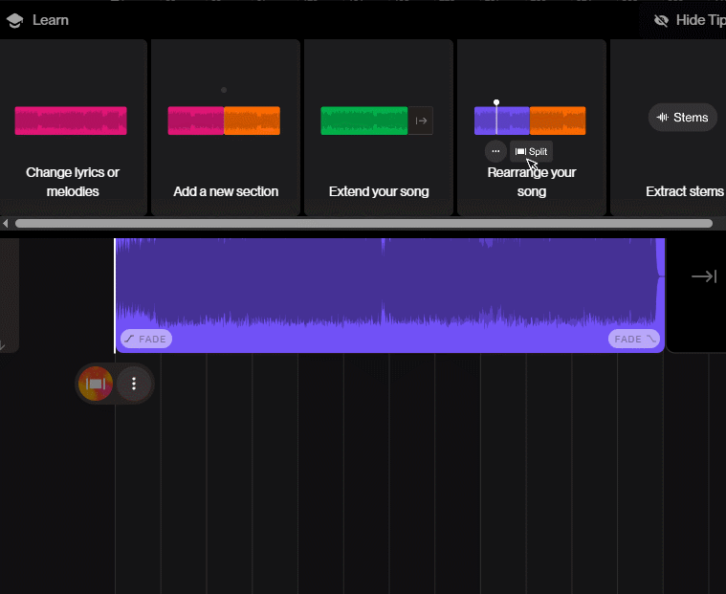
Task: Click the fade-out handle on the clip
Action: 633,339
